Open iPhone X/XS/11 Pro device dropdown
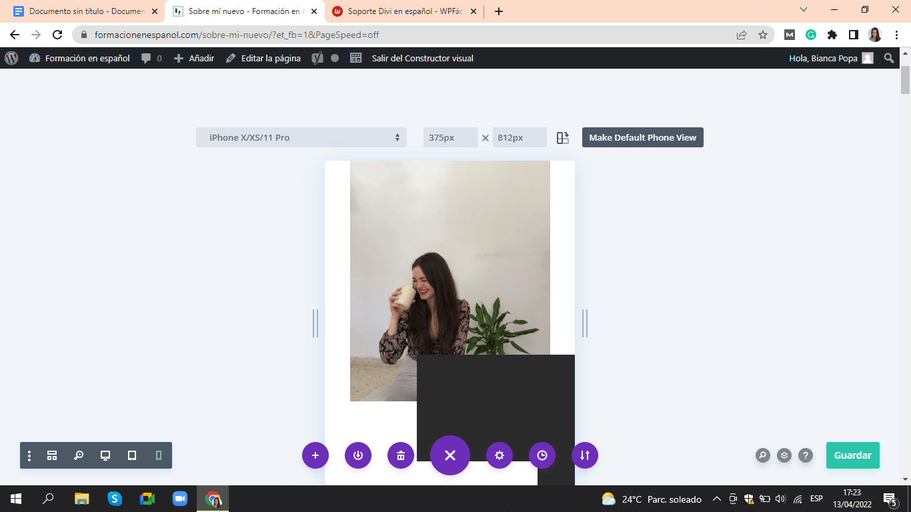The width and height of the screenshot is (911, 512). point(301,137)
